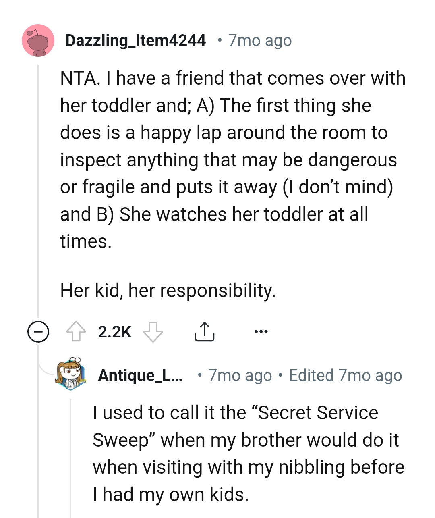This screenshot has width=435, height=518.
Task: Collapse via the thread line beside the Secret Service reply
Action: point(70,456)
